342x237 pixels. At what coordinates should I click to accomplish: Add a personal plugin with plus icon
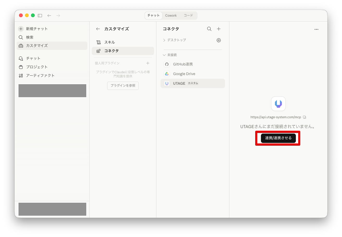(x=148, y=63)
